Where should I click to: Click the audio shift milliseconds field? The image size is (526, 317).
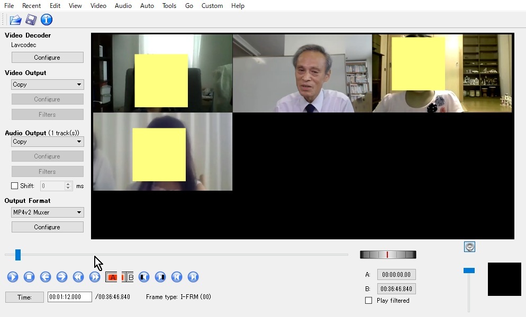(53, 185)
